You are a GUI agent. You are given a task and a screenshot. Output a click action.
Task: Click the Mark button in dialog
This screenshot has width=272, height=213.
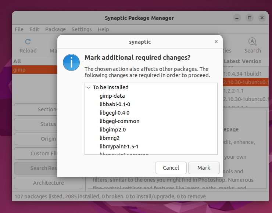pyautogui.click(x=204, y=168)
